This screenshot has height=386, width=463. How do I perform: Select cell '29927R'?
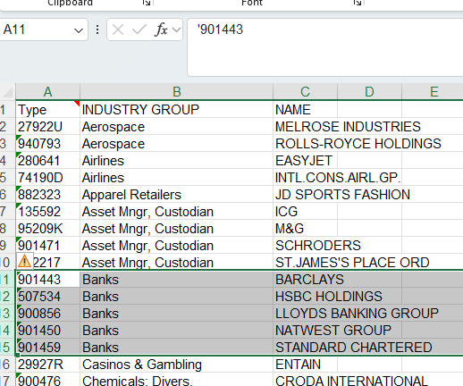[x=47, y=365]
